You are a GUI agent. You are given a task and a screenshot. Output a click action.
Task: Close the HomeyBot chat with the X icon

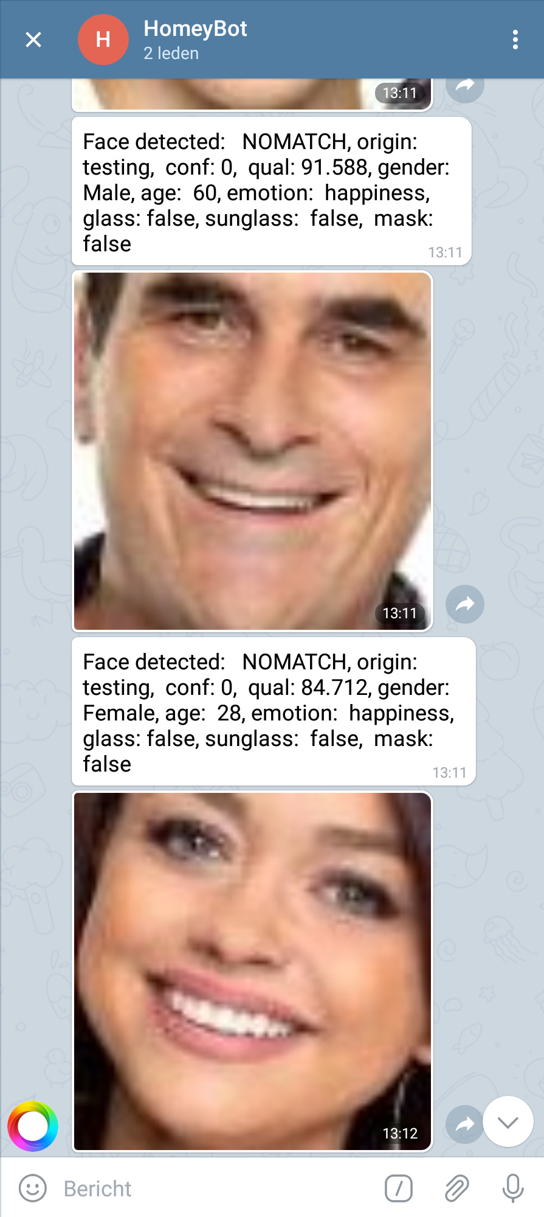33,40
